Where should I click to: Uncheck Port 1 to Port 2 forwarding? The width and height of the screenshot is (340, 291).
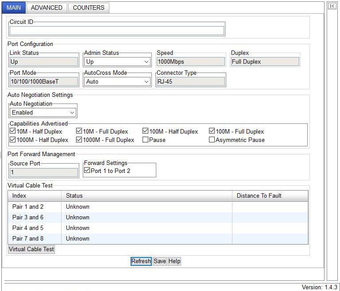pyautogui.click(x=87, y=171)
